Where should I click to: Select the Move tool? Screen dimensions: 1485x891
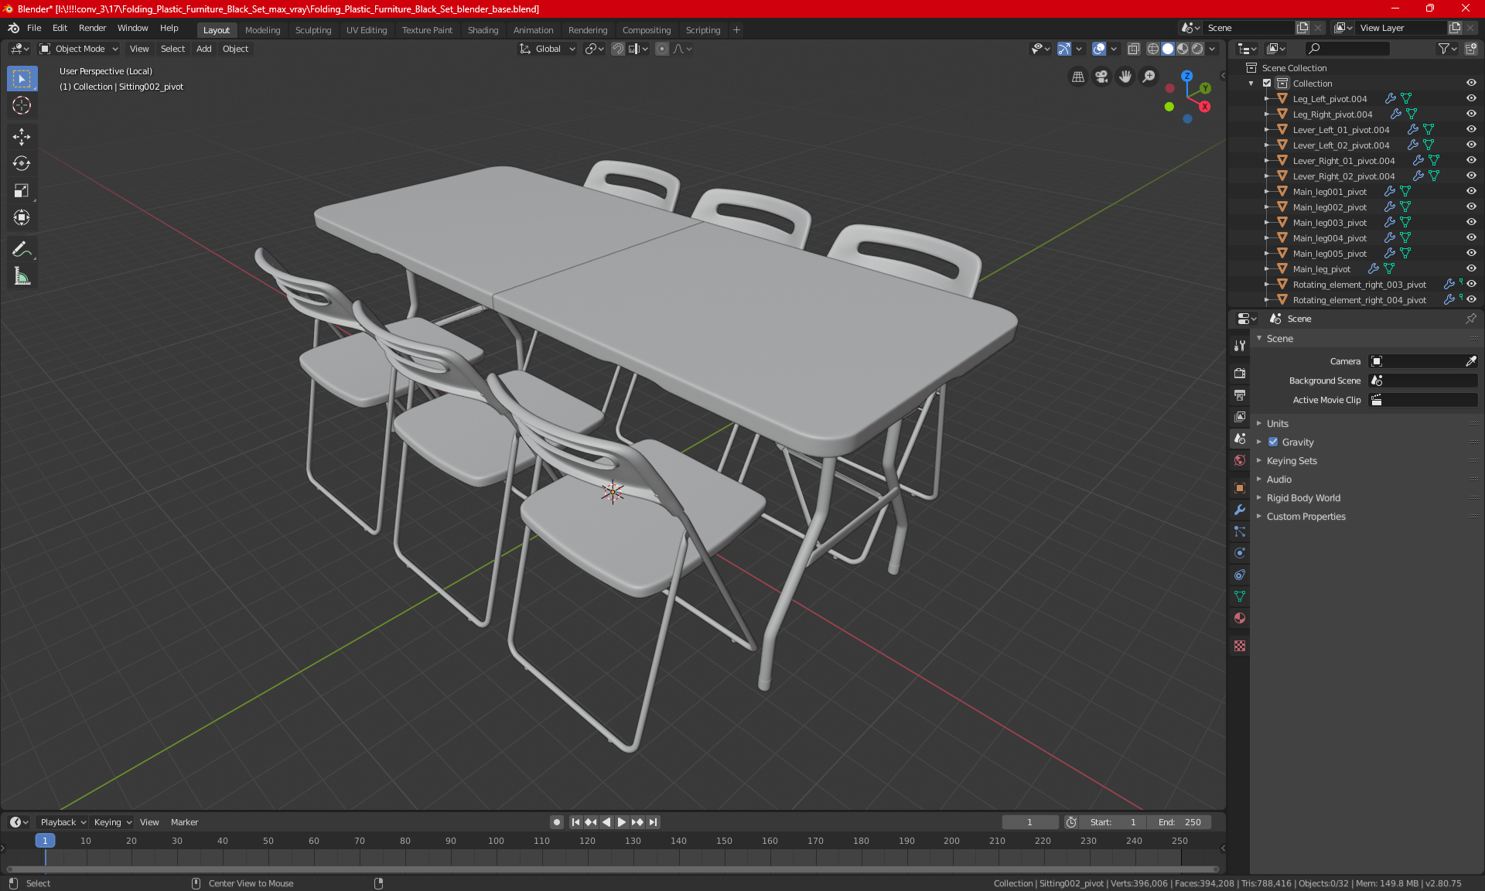point(22,137)
